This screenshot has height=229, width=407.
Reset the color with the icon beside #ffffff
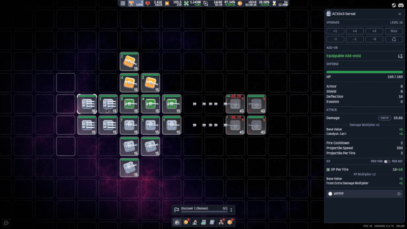coord(399,194)
